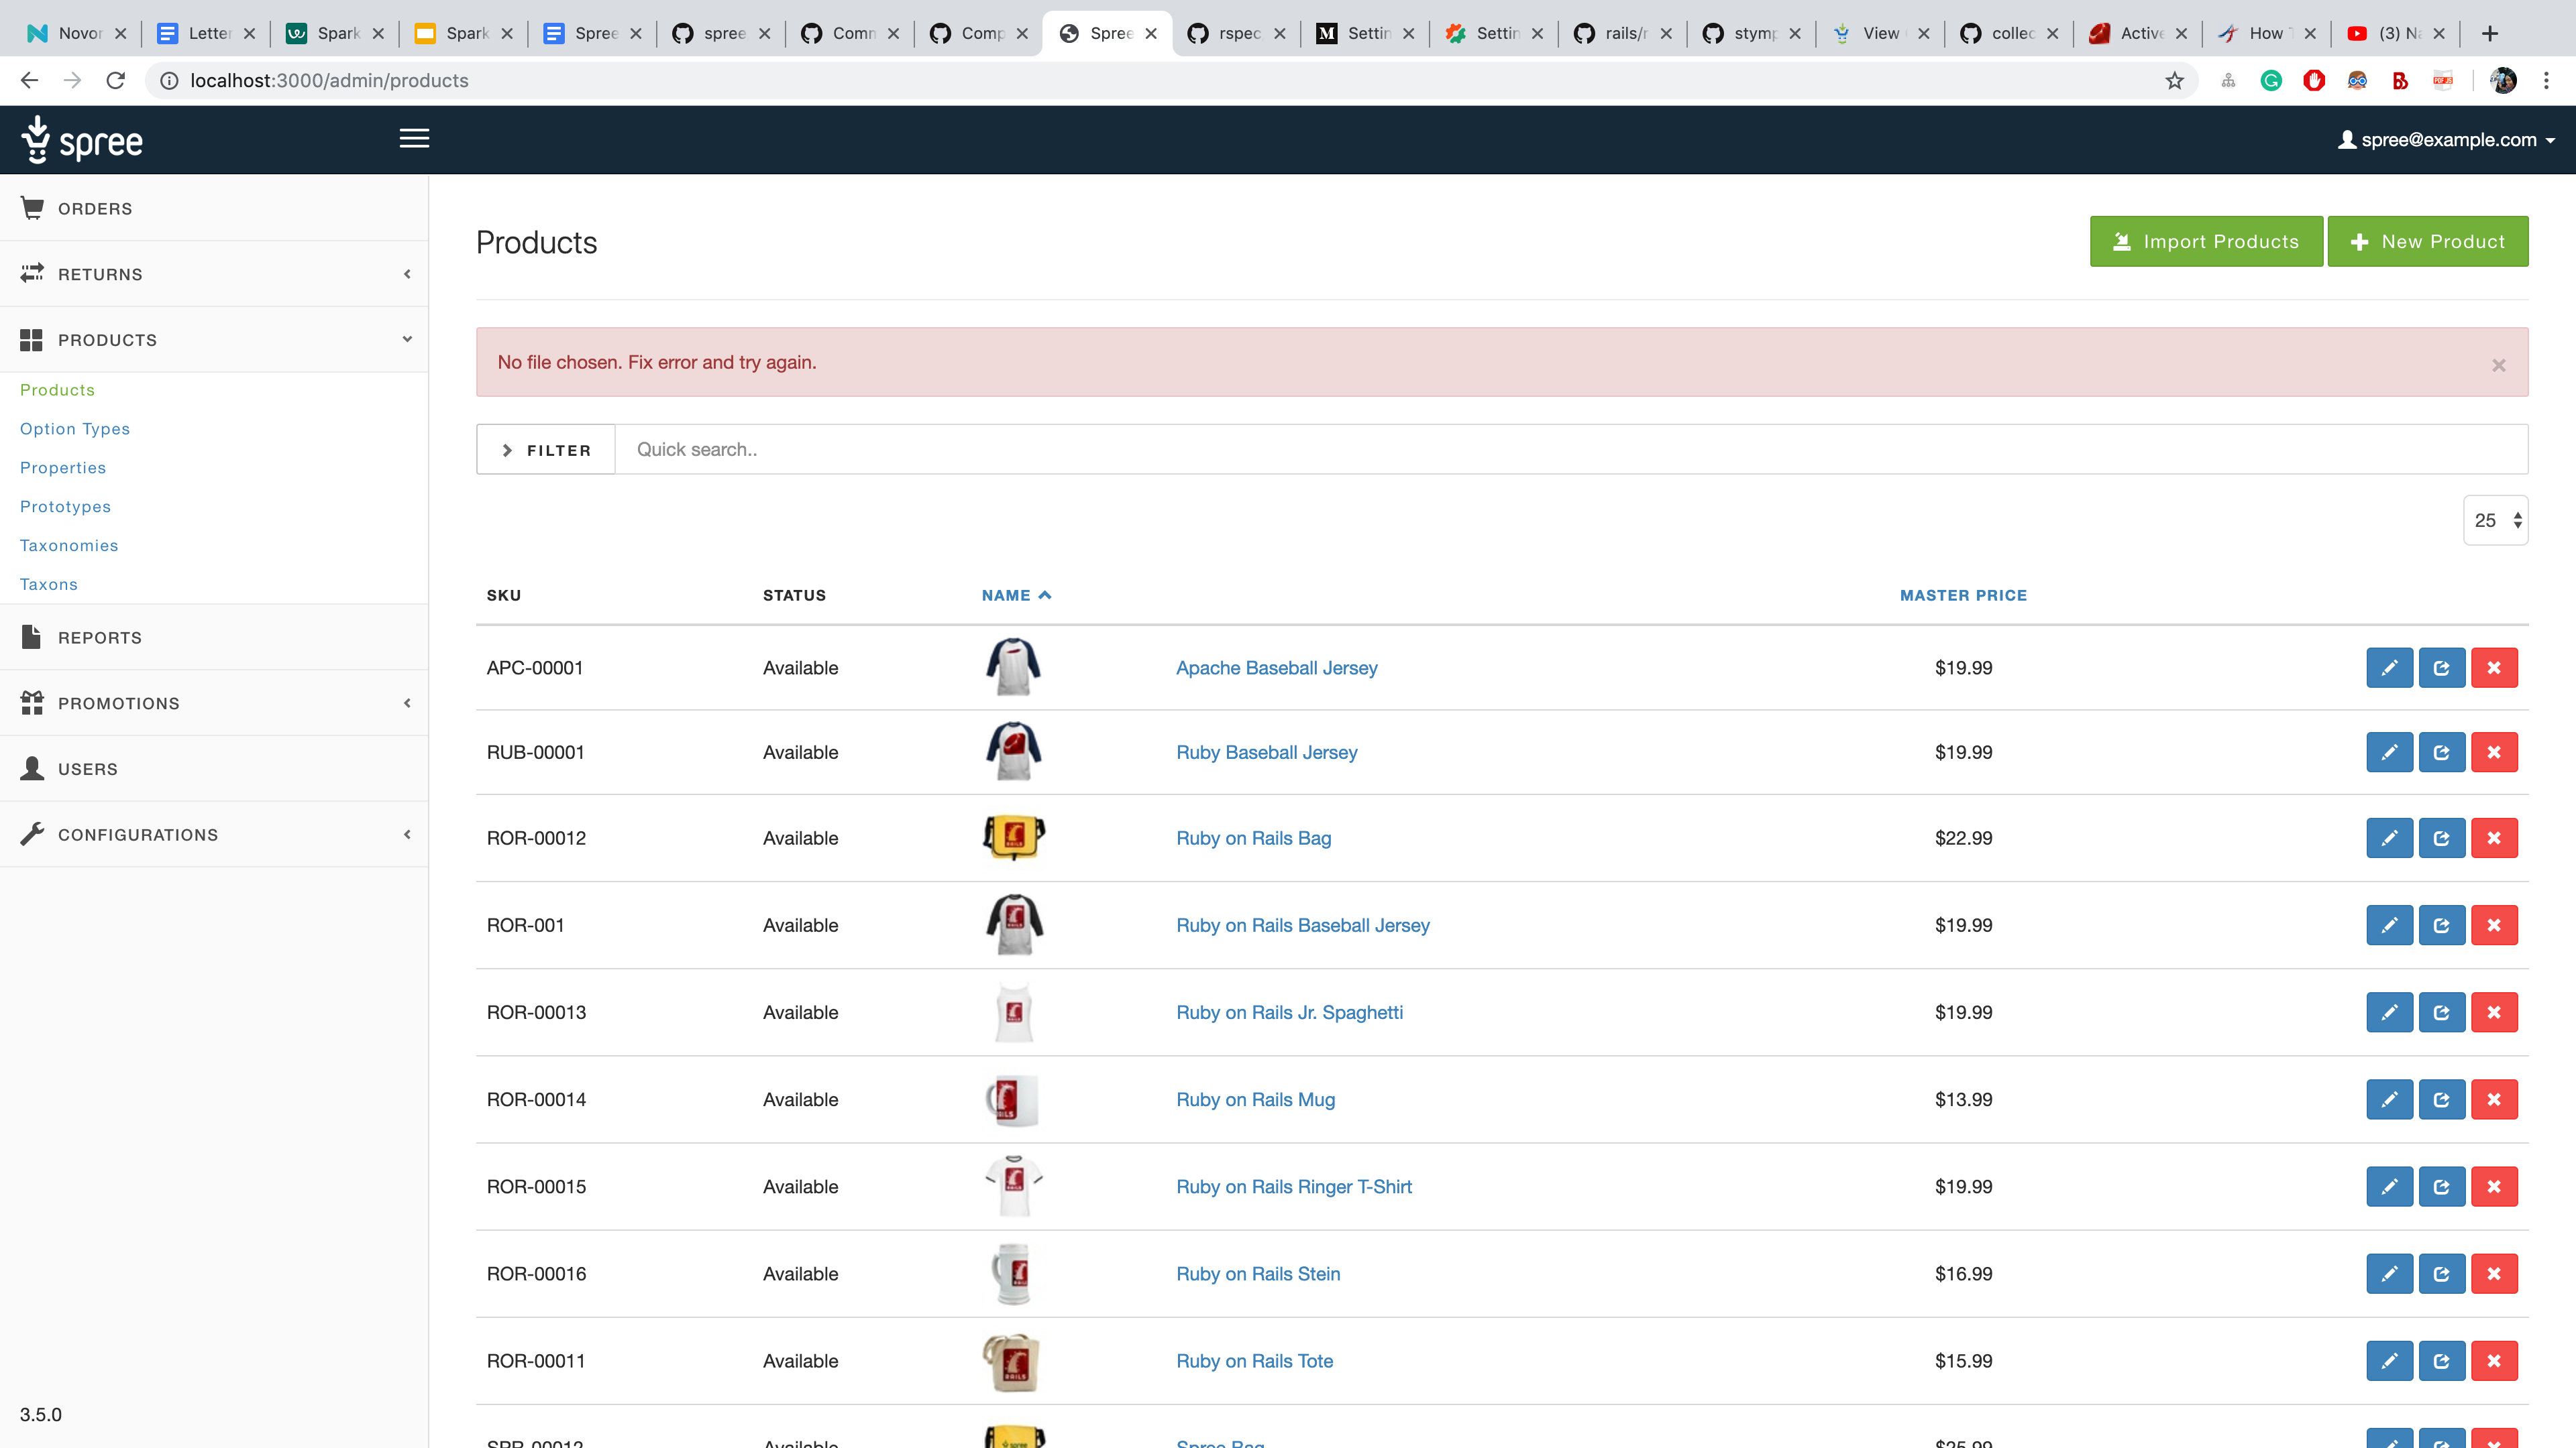Delete the Ruby on Rails Mug
This screenshot has width=2576, height=1448.
point(2494,1099)
